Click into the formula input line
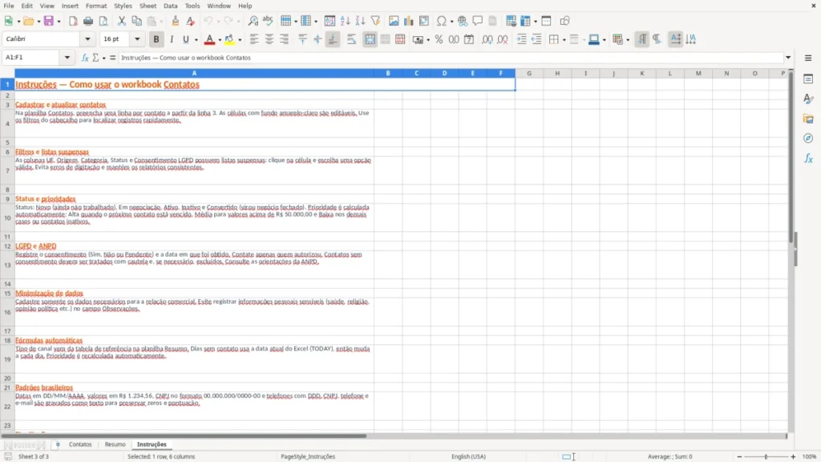Screen dimensions: 821x462 tap(451, 58)
